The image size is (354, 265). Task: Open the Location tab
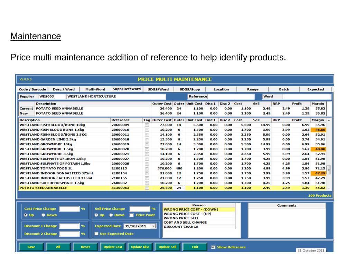pyautogui.click(x=221, y=89)
